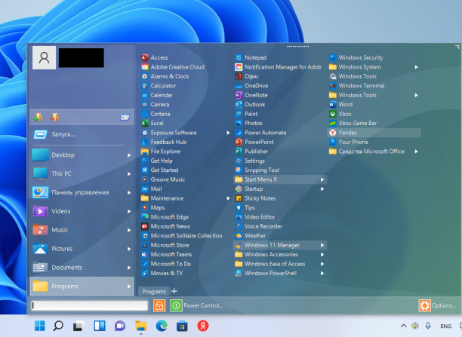Open Movies & TV entry
This screenshot has width=462, height=337.
(x=186, y=274)
